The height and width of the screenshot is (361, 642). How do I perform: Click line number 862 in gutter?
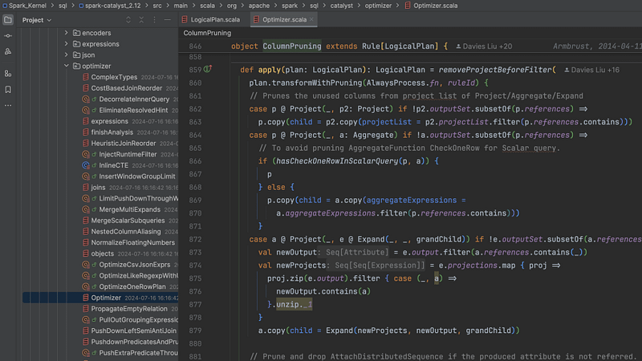tap(195, 109)
